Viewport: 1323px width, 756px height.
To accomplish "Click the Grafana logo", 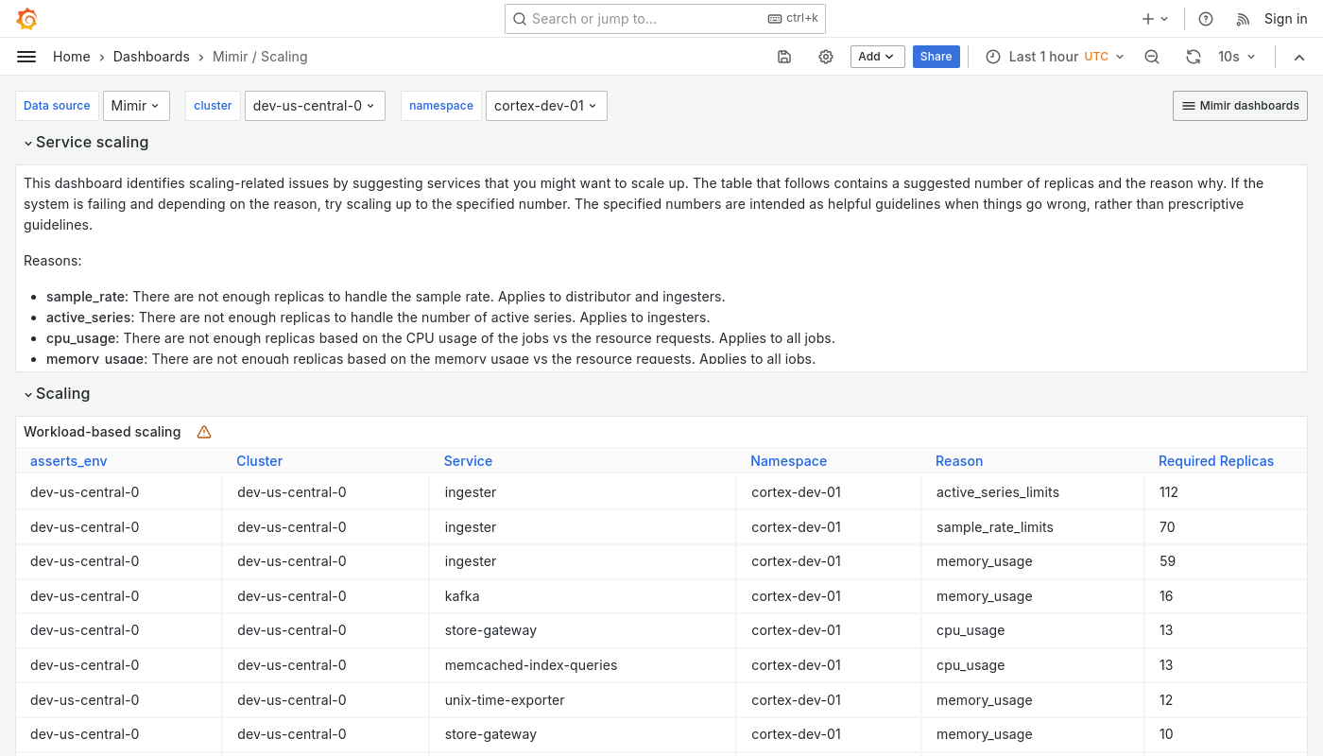I will point(26,18).
